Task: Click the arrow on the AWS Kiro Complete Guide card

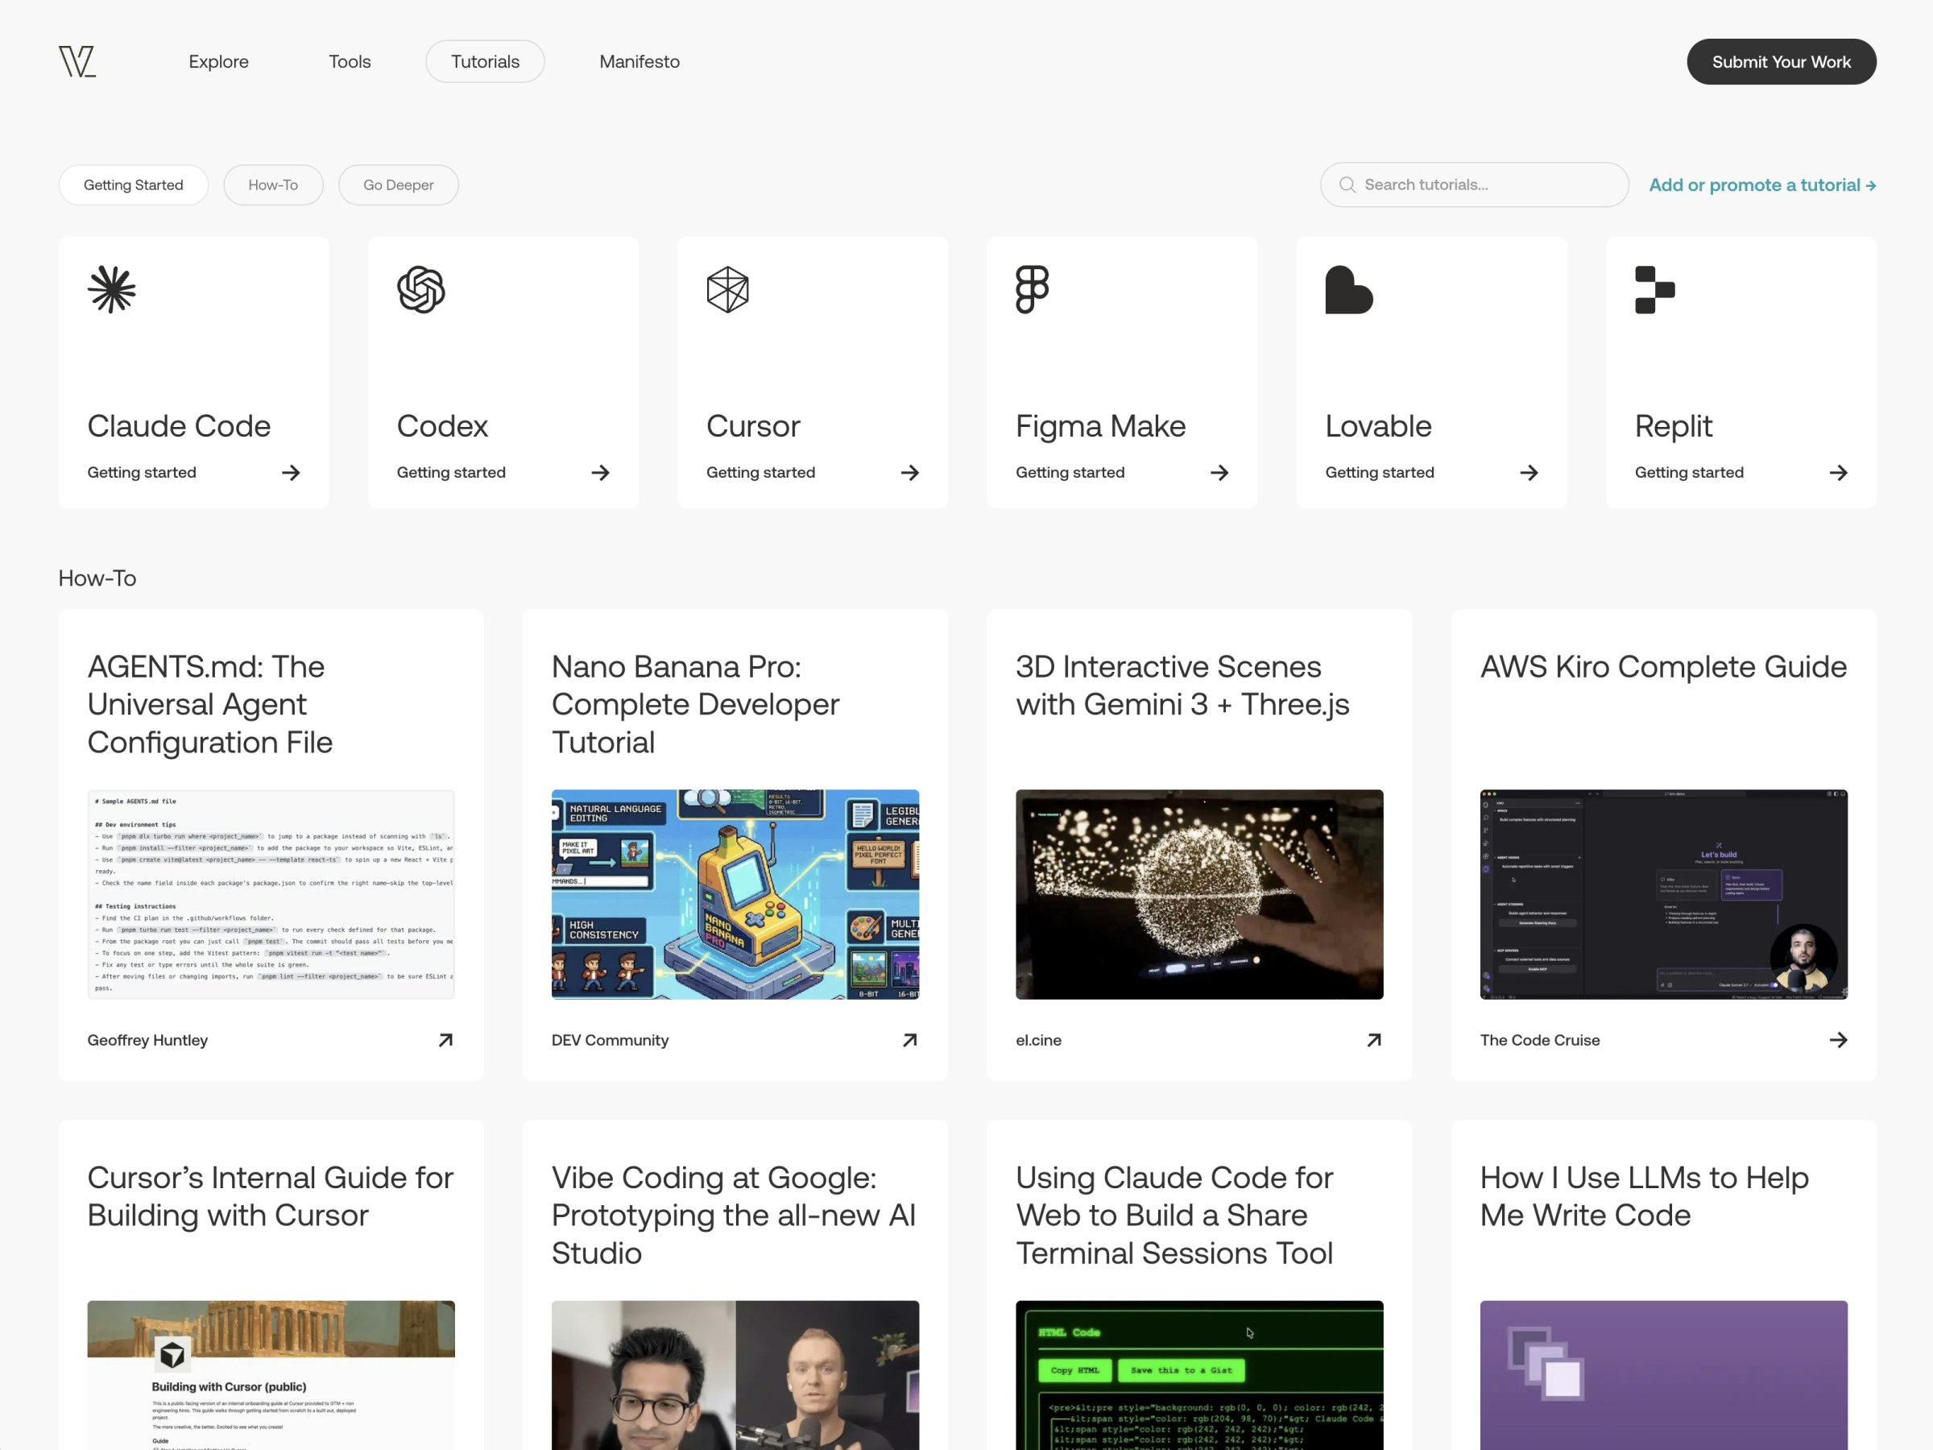Action: tap(1839, 1040)
